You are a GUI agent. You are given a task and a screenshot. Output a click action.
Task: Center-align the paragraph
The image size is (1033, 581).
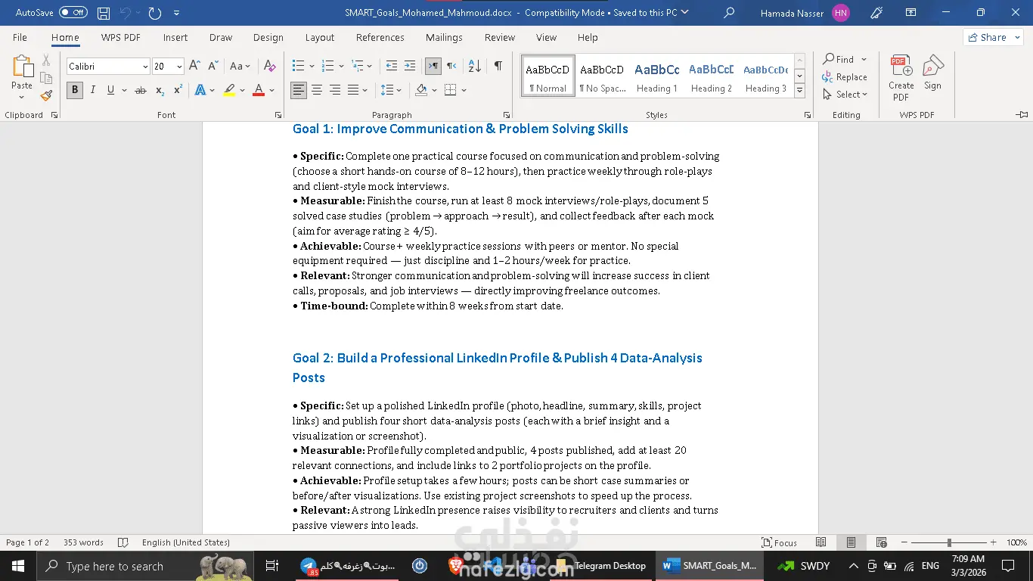coord(317,90)
